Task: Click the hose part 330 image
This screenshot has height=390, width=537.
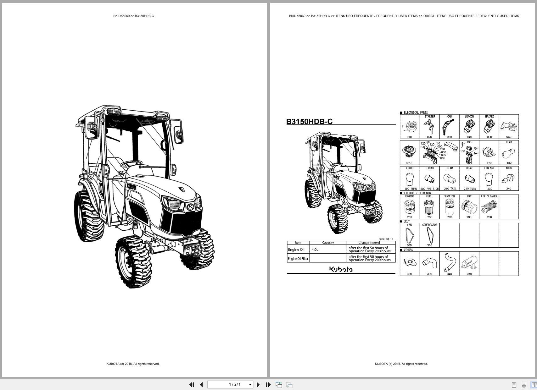Action: click(429, 262)
